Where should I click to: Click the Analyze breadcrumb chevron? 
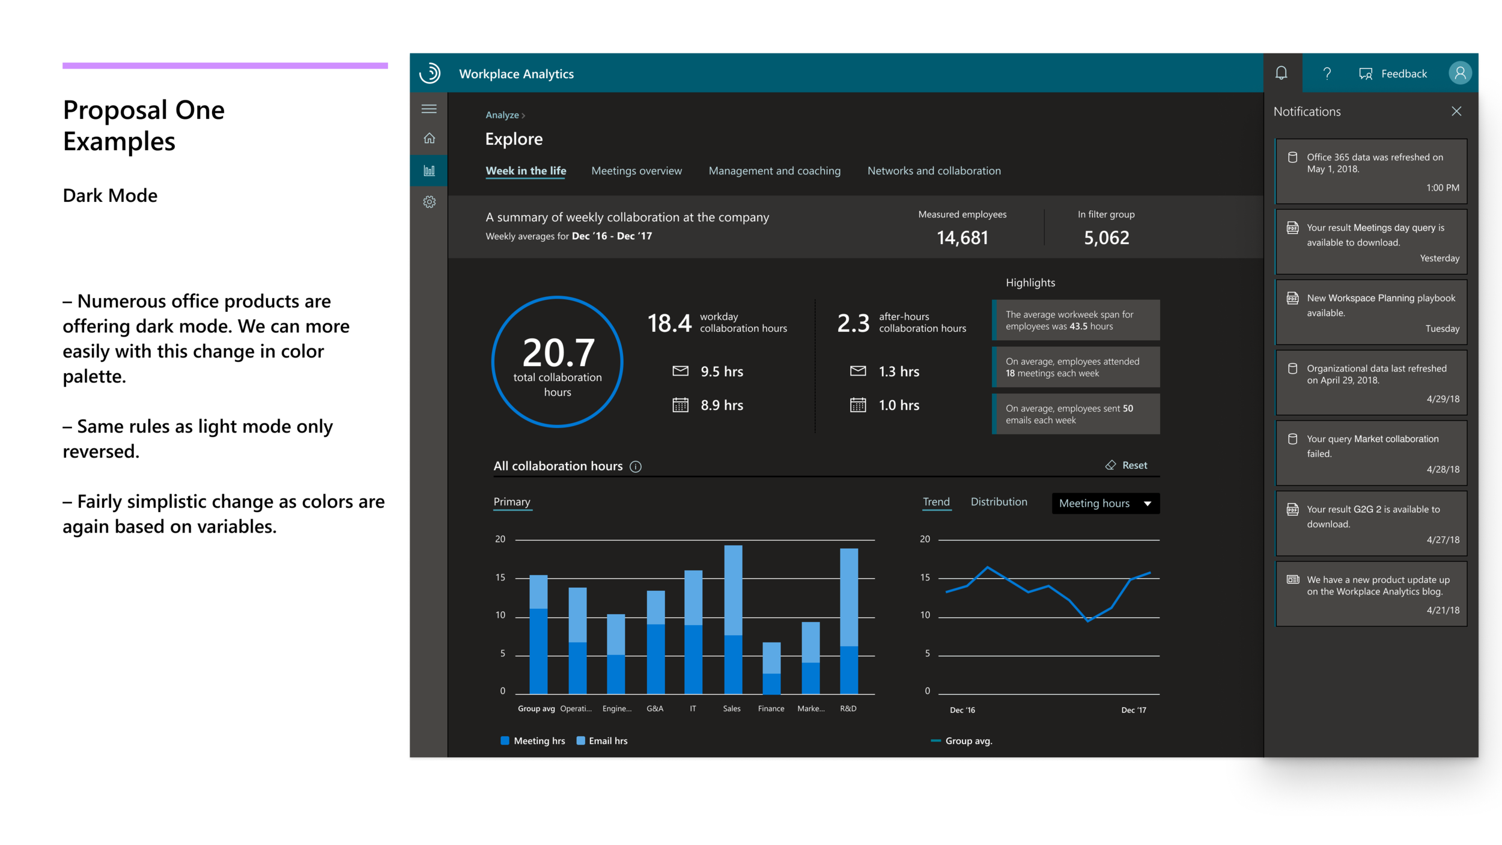(x=523, y=115)
